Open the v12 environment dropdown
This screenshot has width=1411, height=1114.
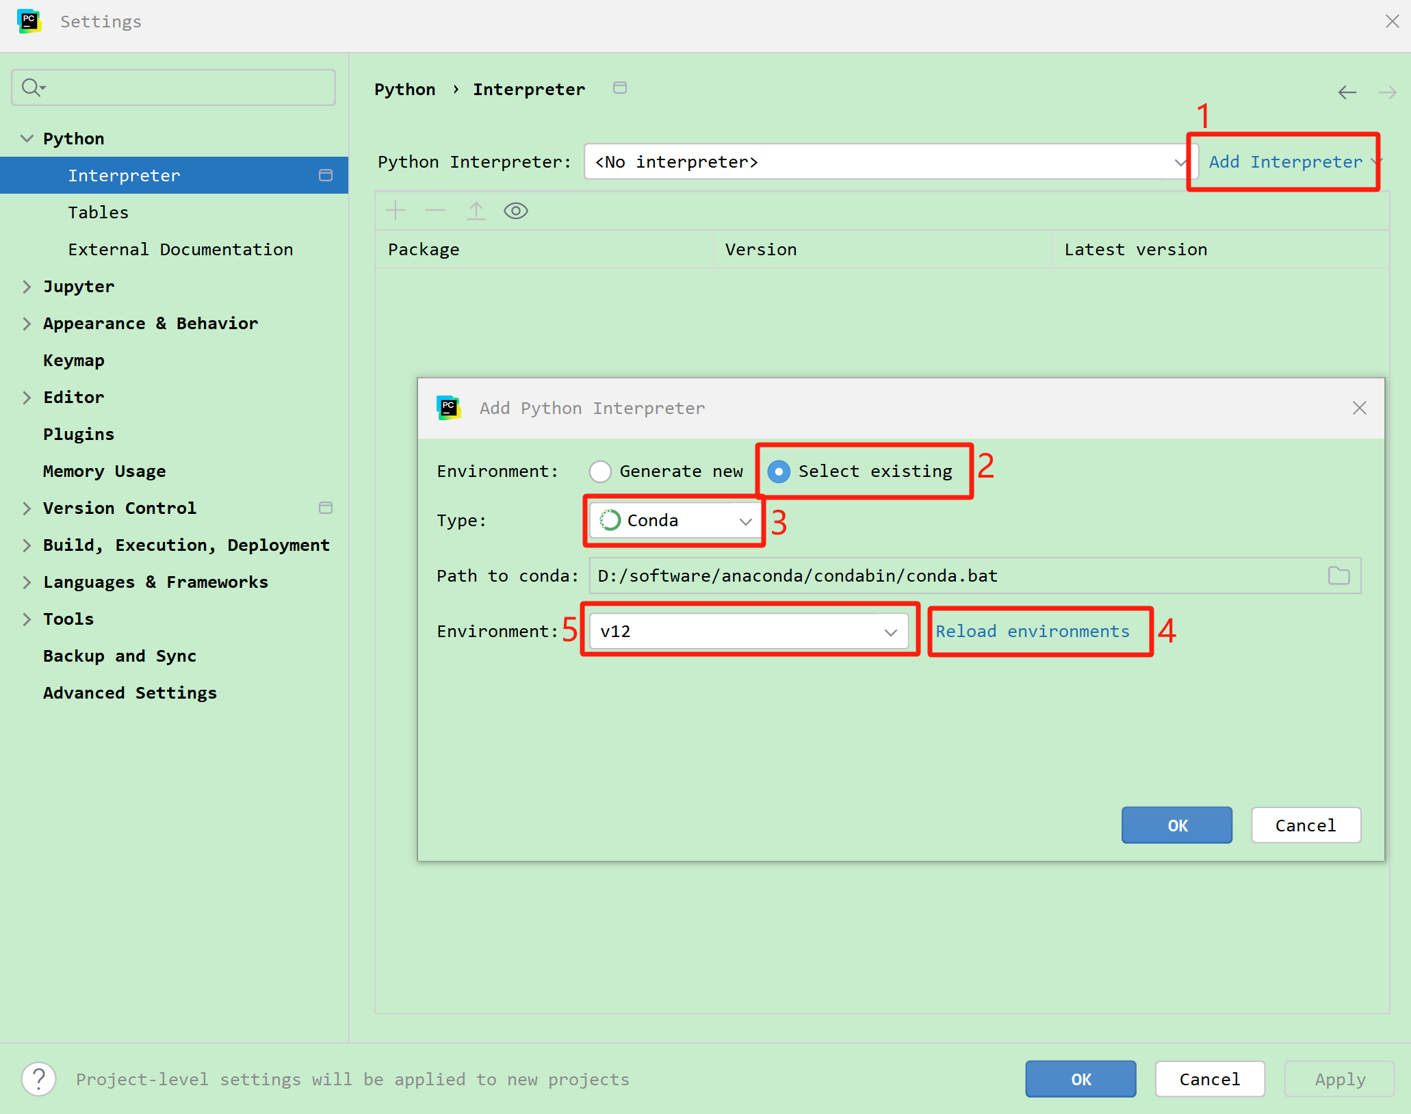click(749, 631)
